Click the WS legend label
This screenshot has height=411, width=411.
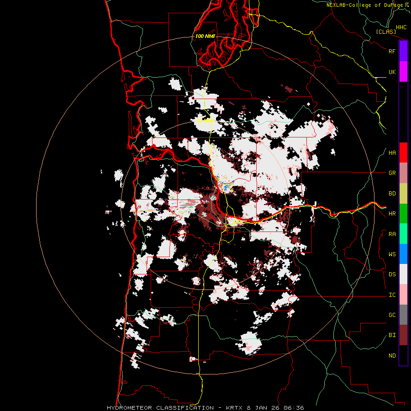coord(392,254)
